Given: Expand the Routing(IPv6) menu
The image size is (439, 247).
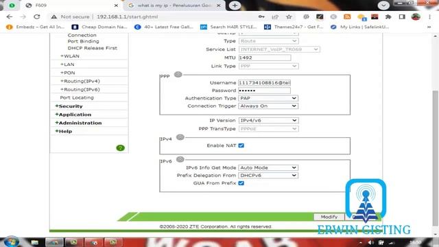Looking at the screenshot, I should [80, 90].
